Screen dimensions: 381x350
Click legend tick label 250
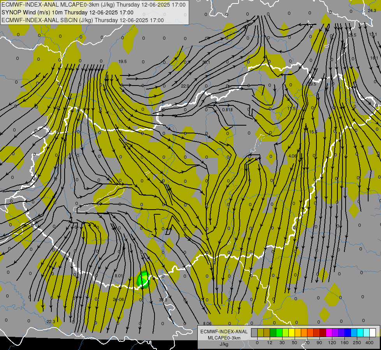click(x=357, y=343)
